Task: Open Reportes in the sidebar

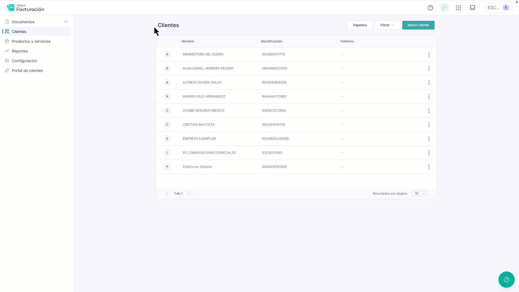Action: coord(20,51)
